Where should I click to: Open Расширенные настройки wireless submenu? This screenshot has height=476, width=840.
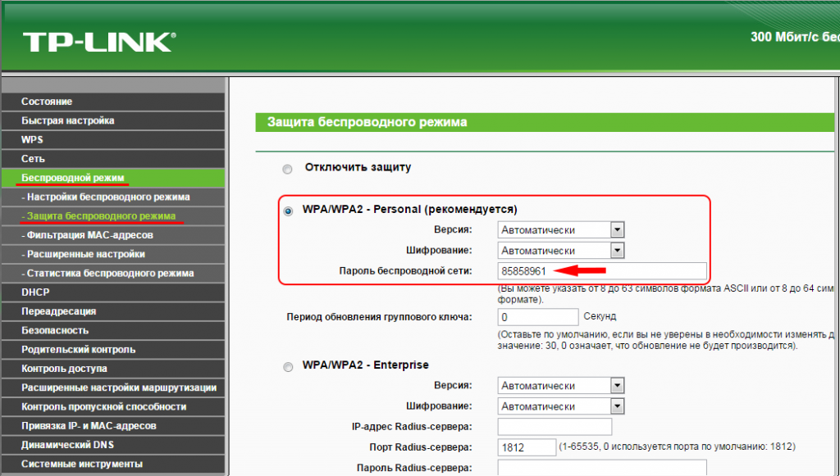click(113, 254)
